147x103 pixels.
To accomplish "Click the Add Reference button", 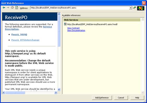I will coord(102,98).
